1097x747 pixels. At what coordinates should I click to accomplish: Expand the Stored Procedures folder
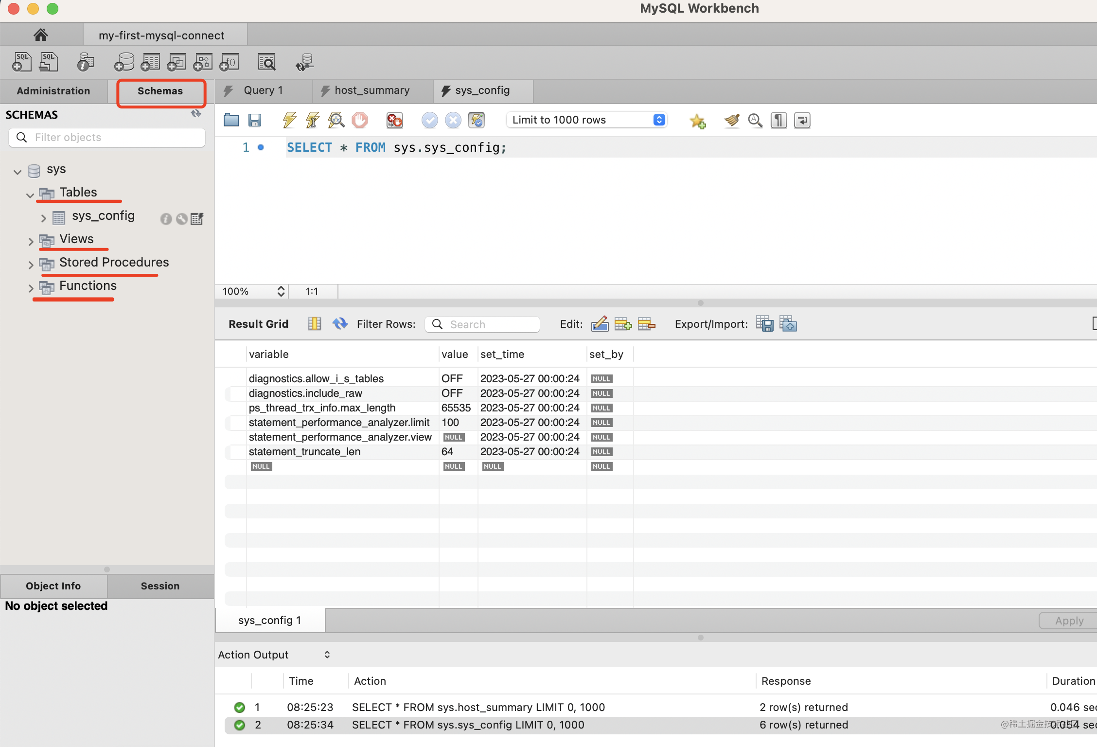tap(31, 265)
